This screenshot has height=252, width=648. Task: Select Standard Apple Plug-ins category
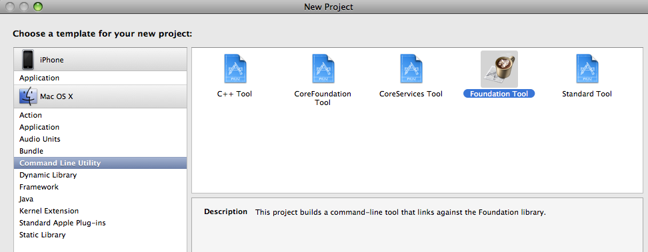tap(101, 223)
